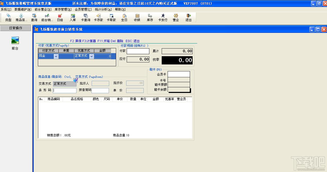Click the 卡发行 toolbar icon

click(x=163, y=17)
